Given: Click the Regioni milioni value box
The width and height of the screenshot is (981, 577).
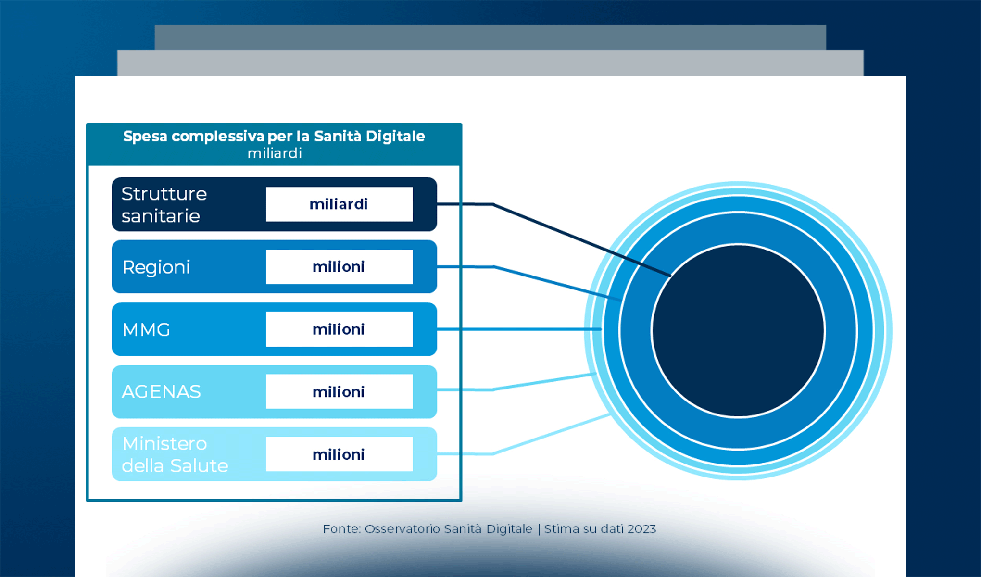Looking at the screenshot, I should pyautogui.click(x=339, y=267).
